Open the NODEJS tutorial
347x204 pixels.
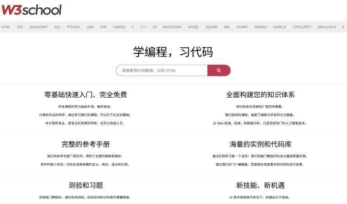click(x=280, y=27)
